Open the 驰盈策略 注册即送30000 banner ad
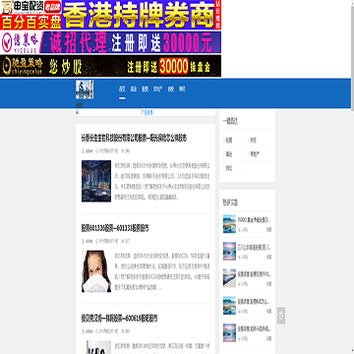Viewport: 354px width, 354px height. [110, 66]
